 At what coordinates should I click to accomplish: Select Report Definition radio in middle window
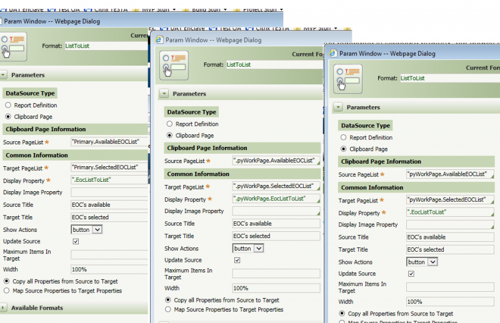pyautogui.click(x=169, y=124)
